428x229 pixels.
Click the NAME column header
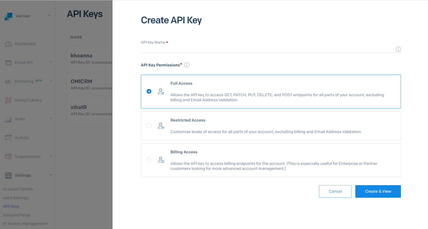pyautogui.click(x=76, y=37)
